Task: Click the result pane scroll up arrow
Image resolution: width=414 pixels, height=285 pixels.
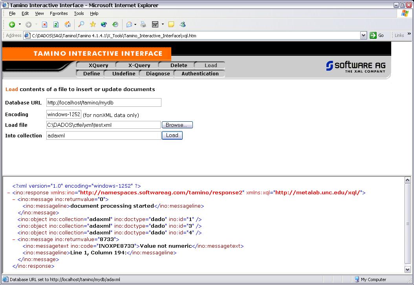Action: [407, 180]
